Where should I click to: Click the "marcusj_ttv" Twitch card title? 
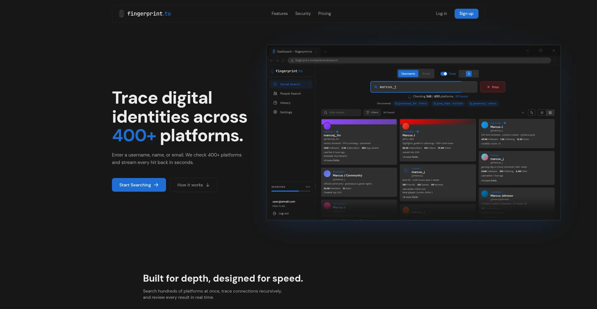pos(332,135)
